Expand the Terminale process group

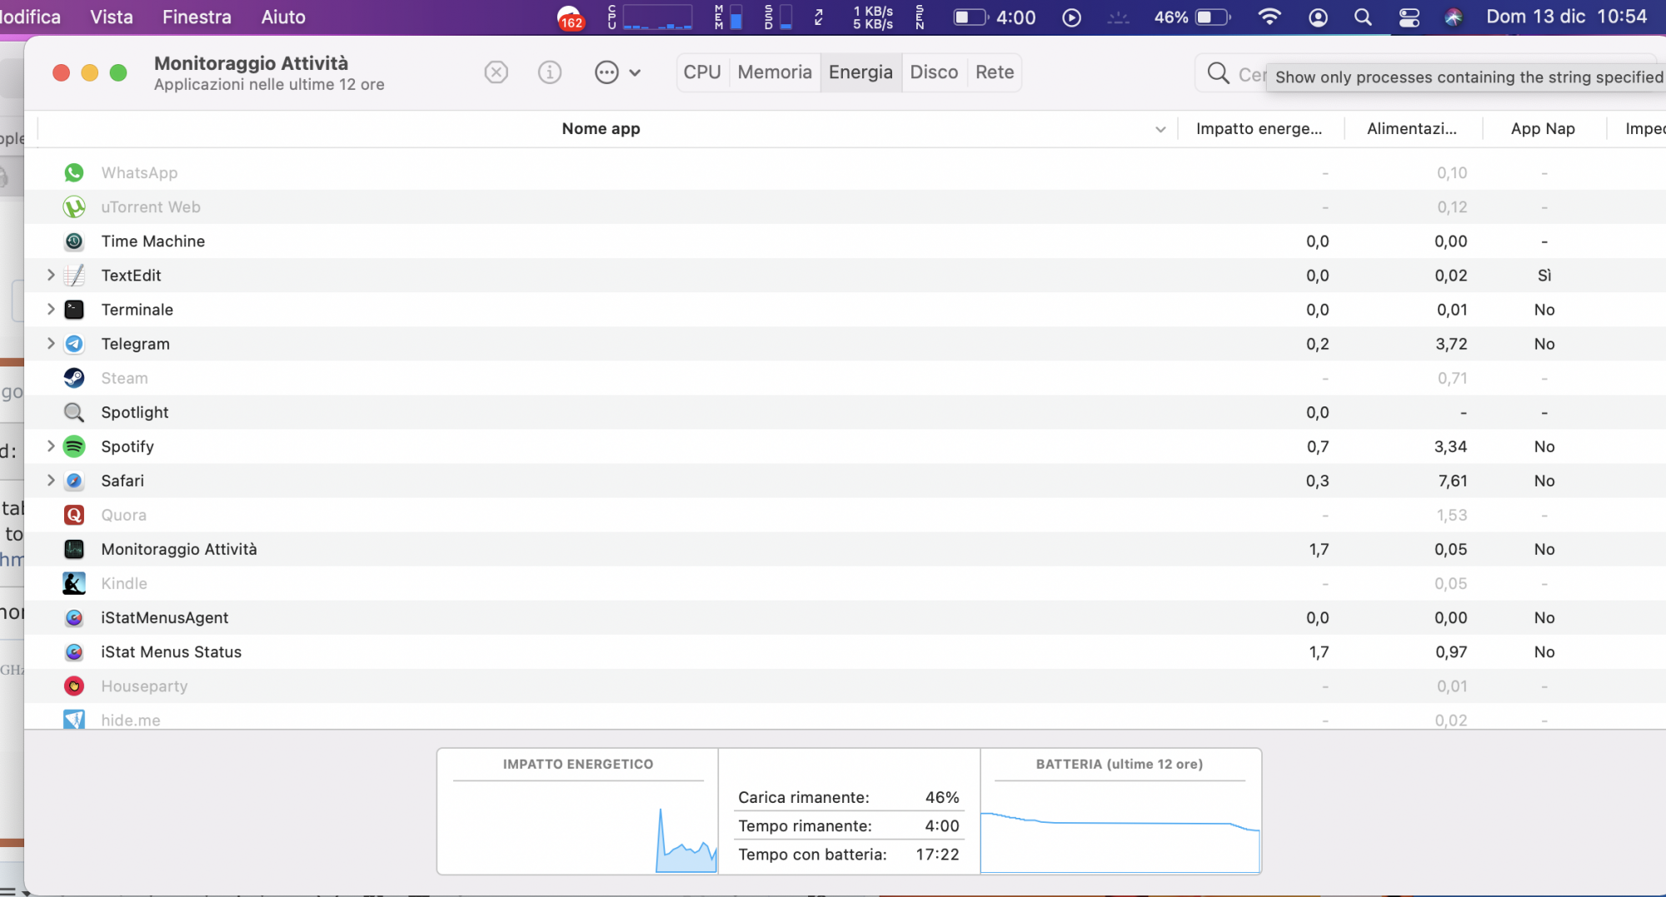[51, 309]
